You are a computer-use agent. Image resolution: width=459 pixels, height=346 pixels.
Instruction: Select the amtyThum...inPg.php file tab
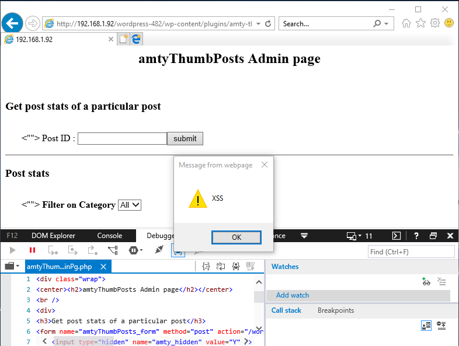tap(59, 267)
